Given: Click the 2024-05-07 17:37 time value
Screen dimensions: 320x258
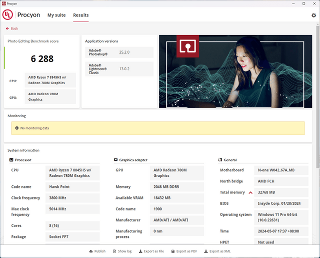Looking at the screenshot, I should [281, 231].
